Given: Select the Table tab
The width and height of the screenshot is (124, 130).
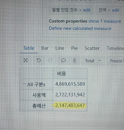Looking at the screenshot, I should [x=29, y=48].
